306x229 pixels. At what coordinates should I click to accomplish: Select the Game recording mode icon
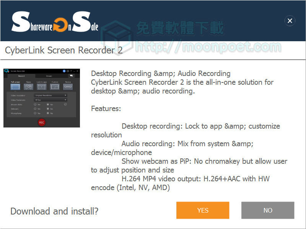pyautogui.click(x=29, y=87)
